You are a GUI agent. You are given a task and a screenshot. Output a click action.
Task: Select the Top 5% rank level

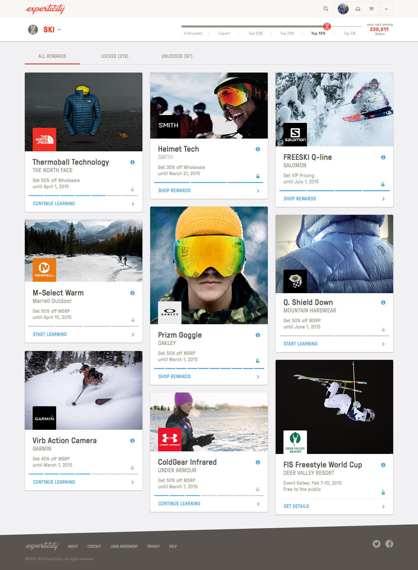[349, 33]
